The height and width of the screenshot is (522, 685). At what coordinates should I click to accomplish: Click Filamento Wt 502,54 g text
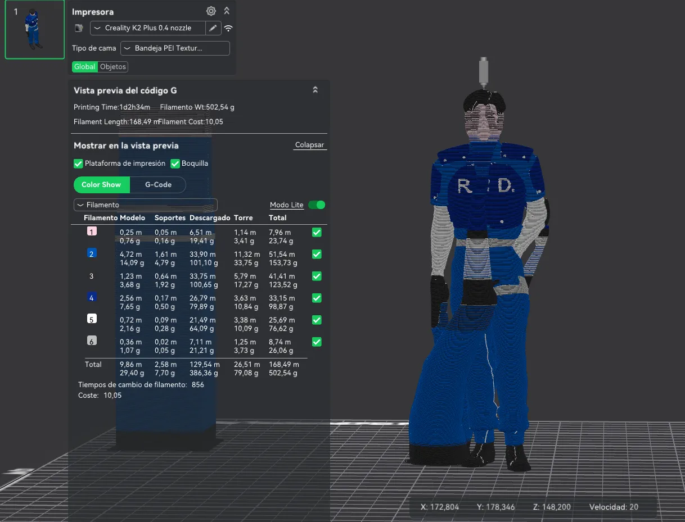click(x=197, y=107)
